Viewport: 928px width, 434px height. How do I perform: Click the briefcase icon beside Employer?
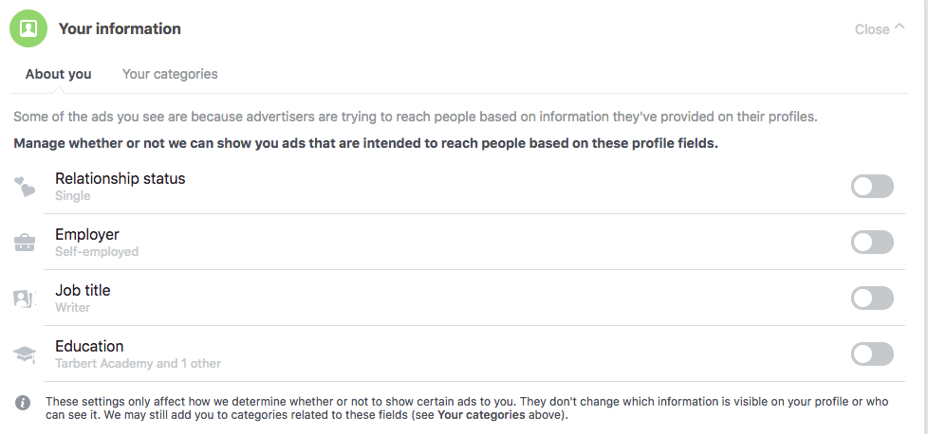25,243
